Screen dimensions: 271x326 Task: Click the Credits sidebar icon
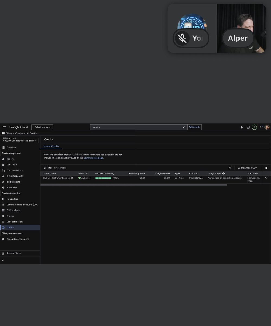coord(3,227)
